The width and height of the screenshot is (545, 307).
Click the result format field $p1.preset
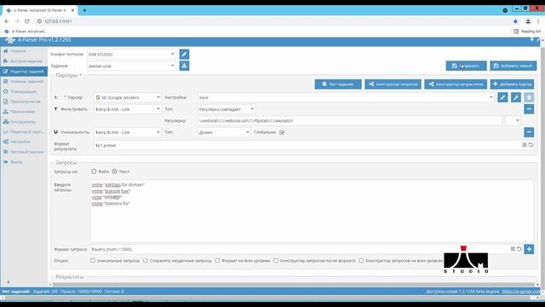(307, 145)
